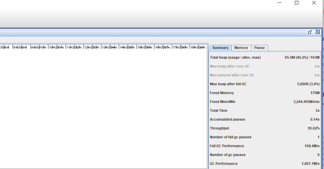Open the Memory tab
Screen dimensions: 324x169
click(x=241, y=48)
